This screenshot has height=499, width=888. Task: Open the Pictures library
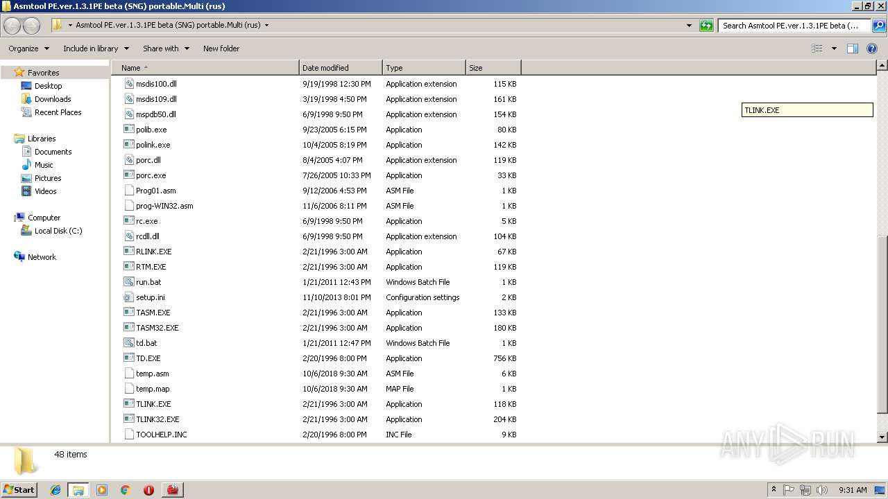pos(48,178)
